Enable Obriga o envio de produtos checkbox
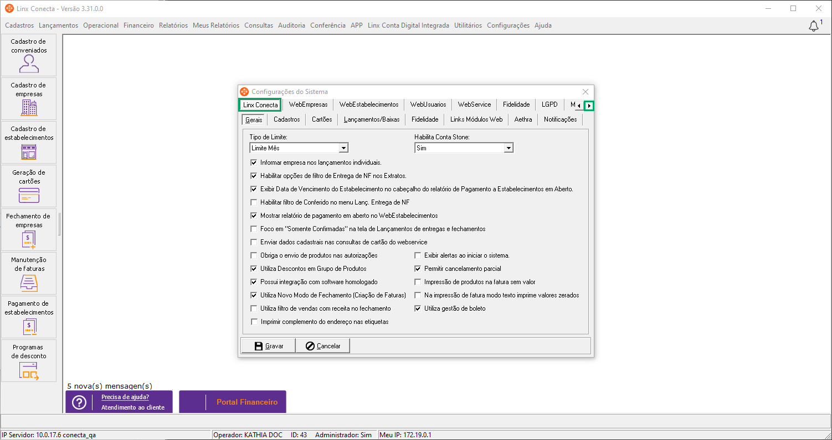Image resolution: width=832 pixels, height=440 pixels. click(x=254, y=255)
